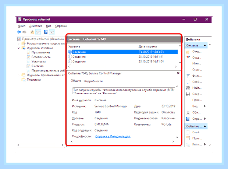Open the Файл menu
The image size is (228, 169).
(22, 26)
